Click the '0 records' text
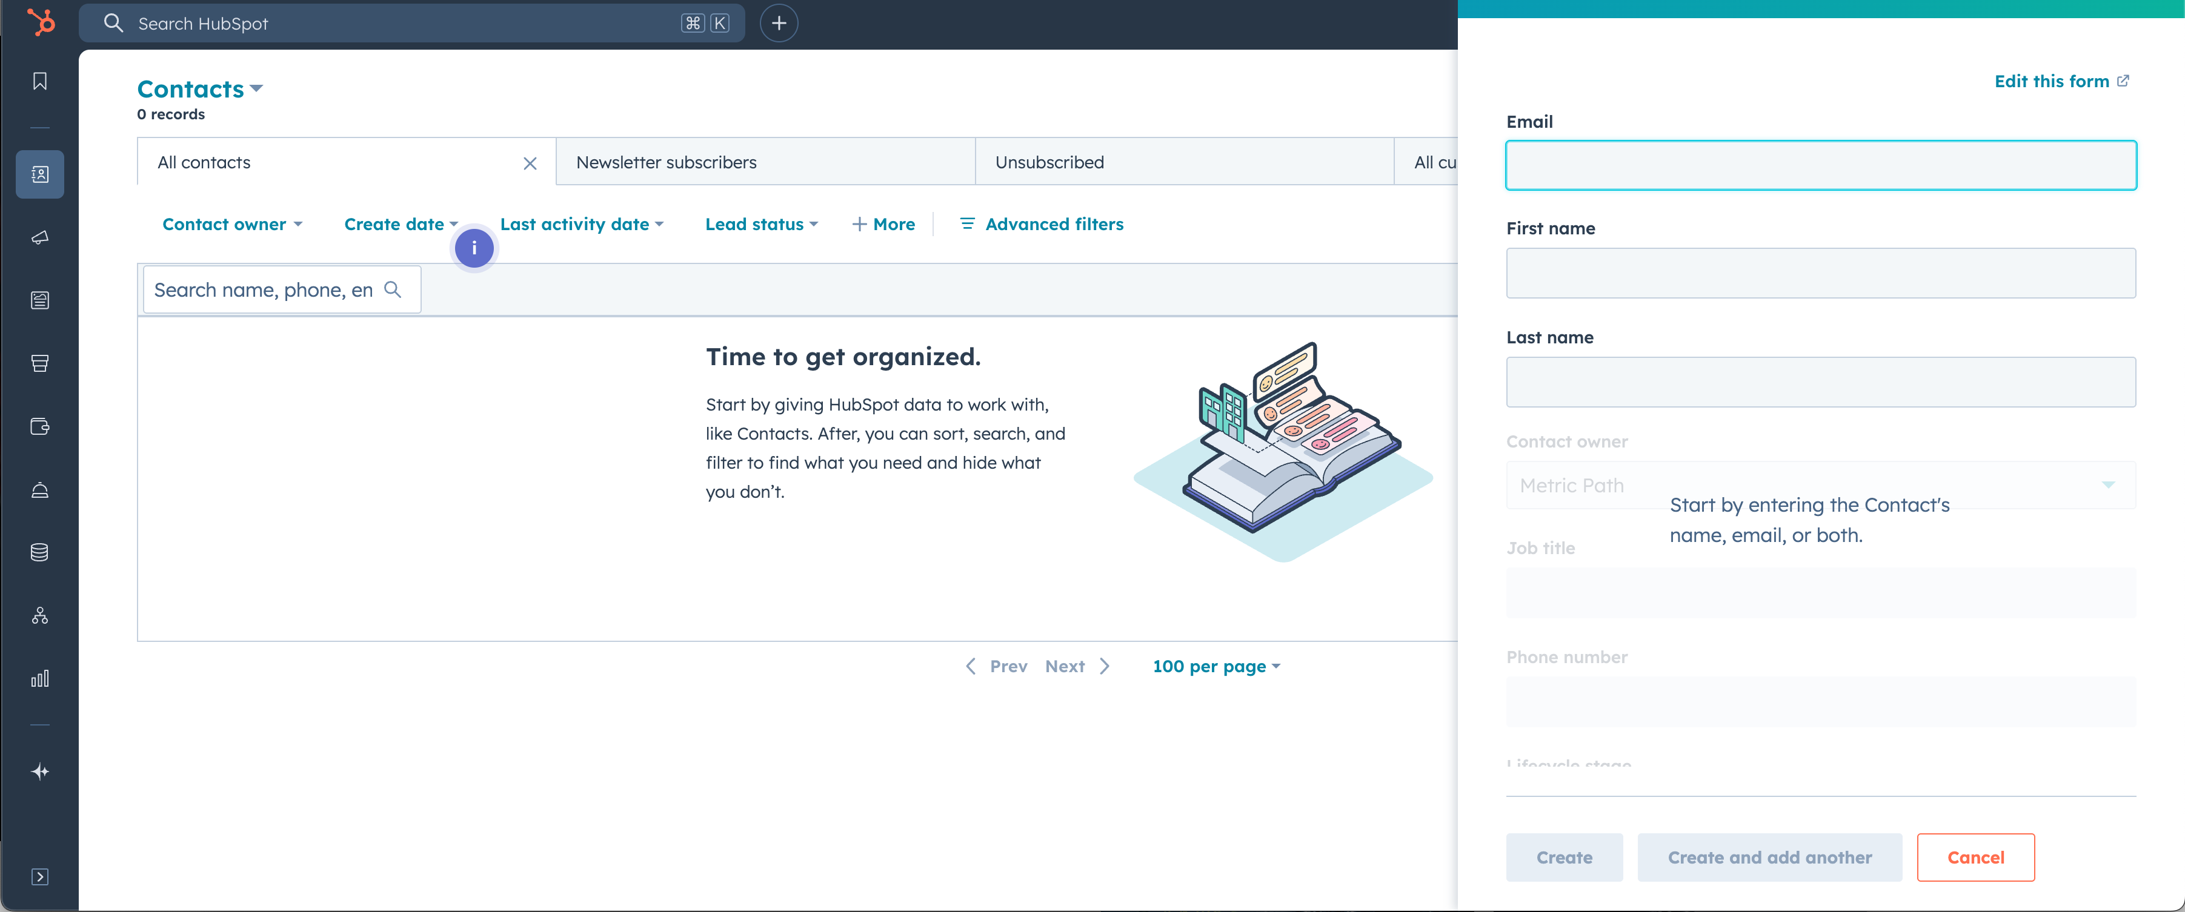The height and width of the screenshot is (912, 2185). pos(170,114)
